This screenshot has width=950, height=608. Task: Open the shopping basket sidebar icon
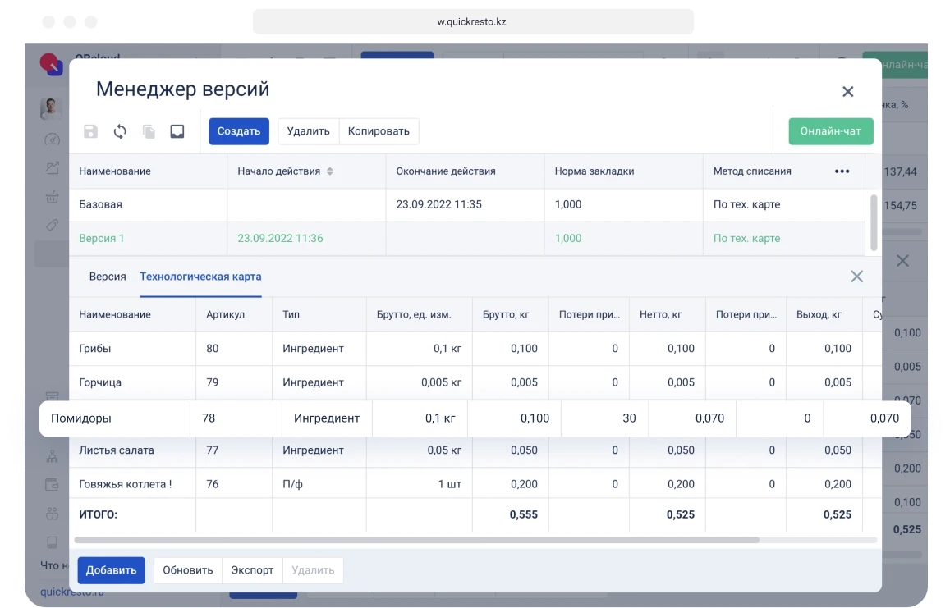(53, 197)
